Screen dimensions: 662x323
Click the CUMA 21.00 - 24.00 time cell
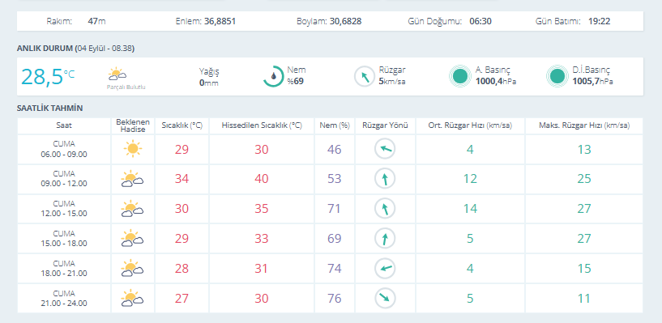[x=64, y=298]
